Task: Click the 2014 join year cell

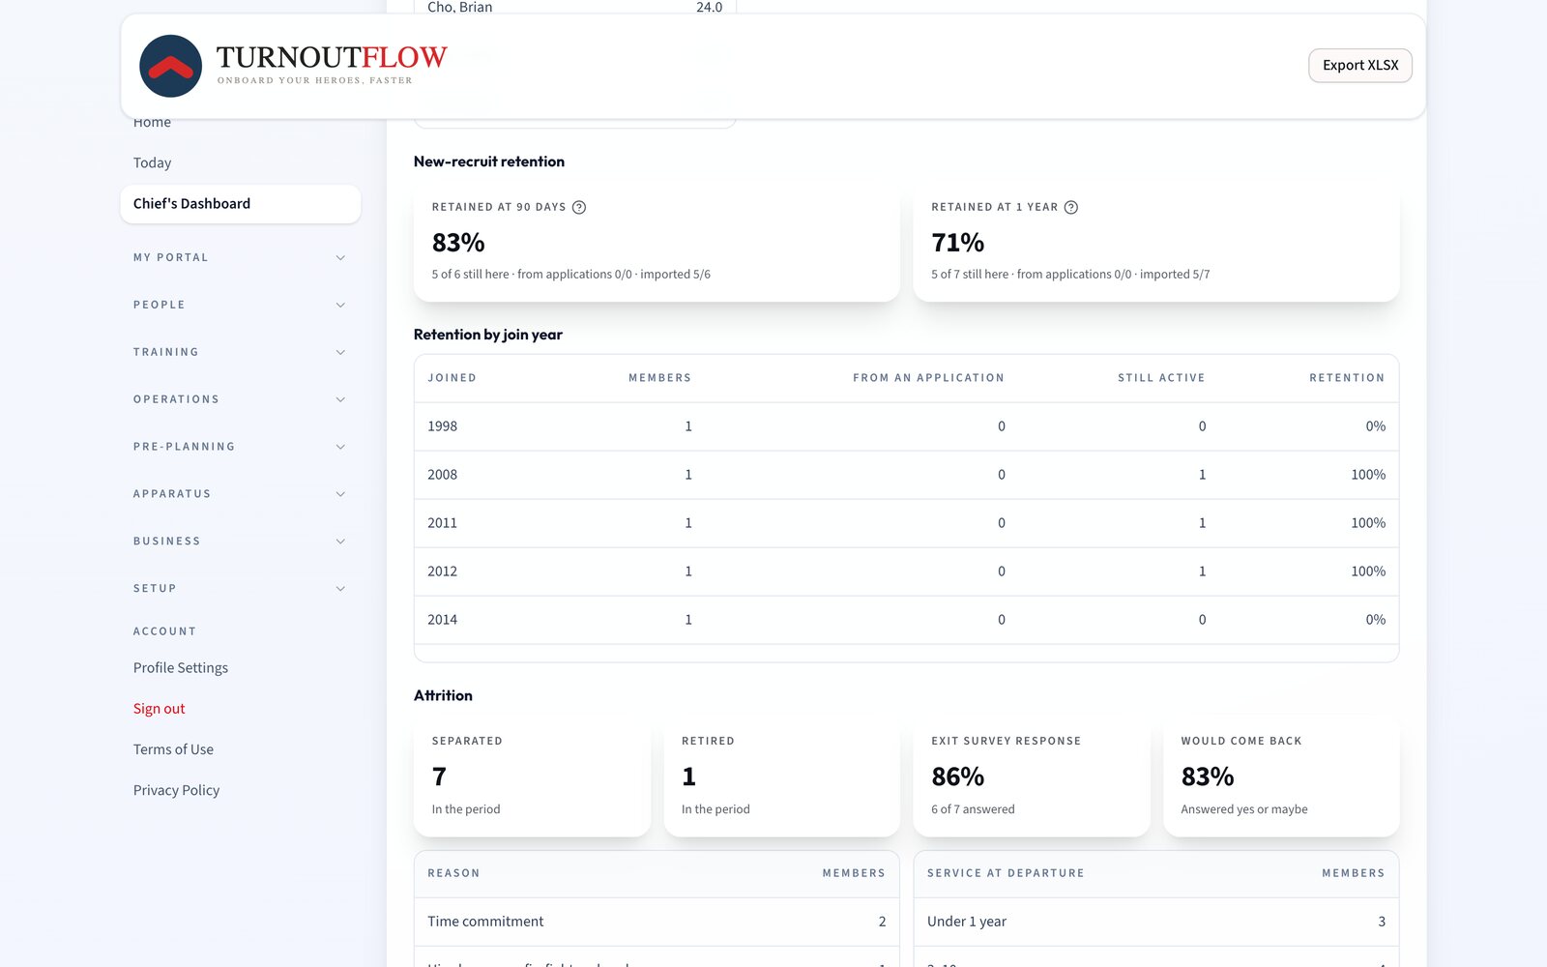Action: pyautogui.click(x=442, y=620)
